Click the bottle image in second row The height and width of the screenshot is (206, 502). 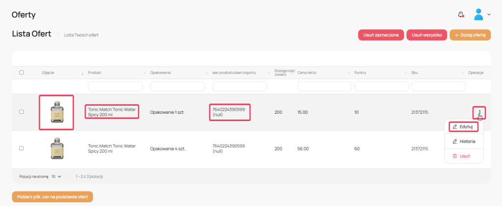(56, 148)
